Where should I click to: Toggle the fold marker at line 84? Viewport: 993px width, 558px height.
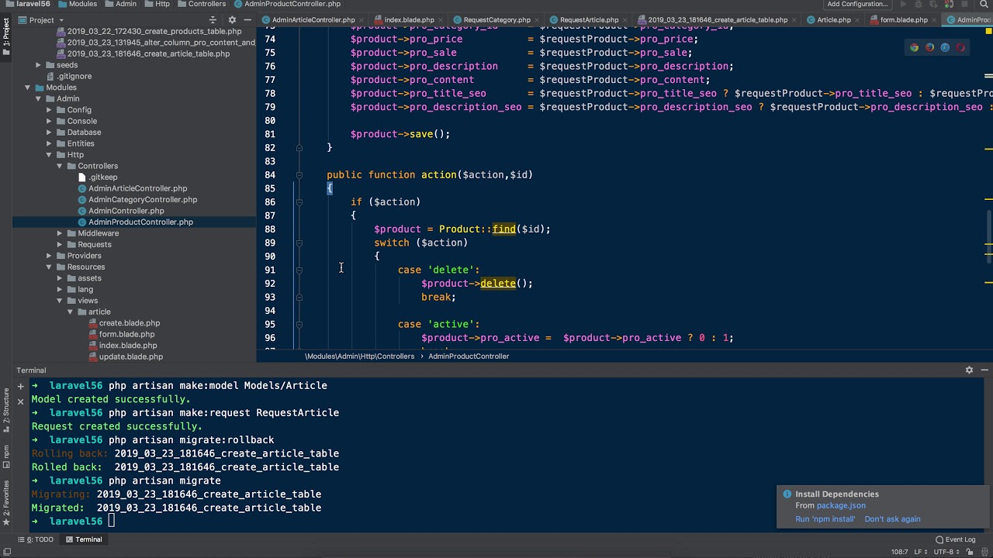[x=299, y=175]
